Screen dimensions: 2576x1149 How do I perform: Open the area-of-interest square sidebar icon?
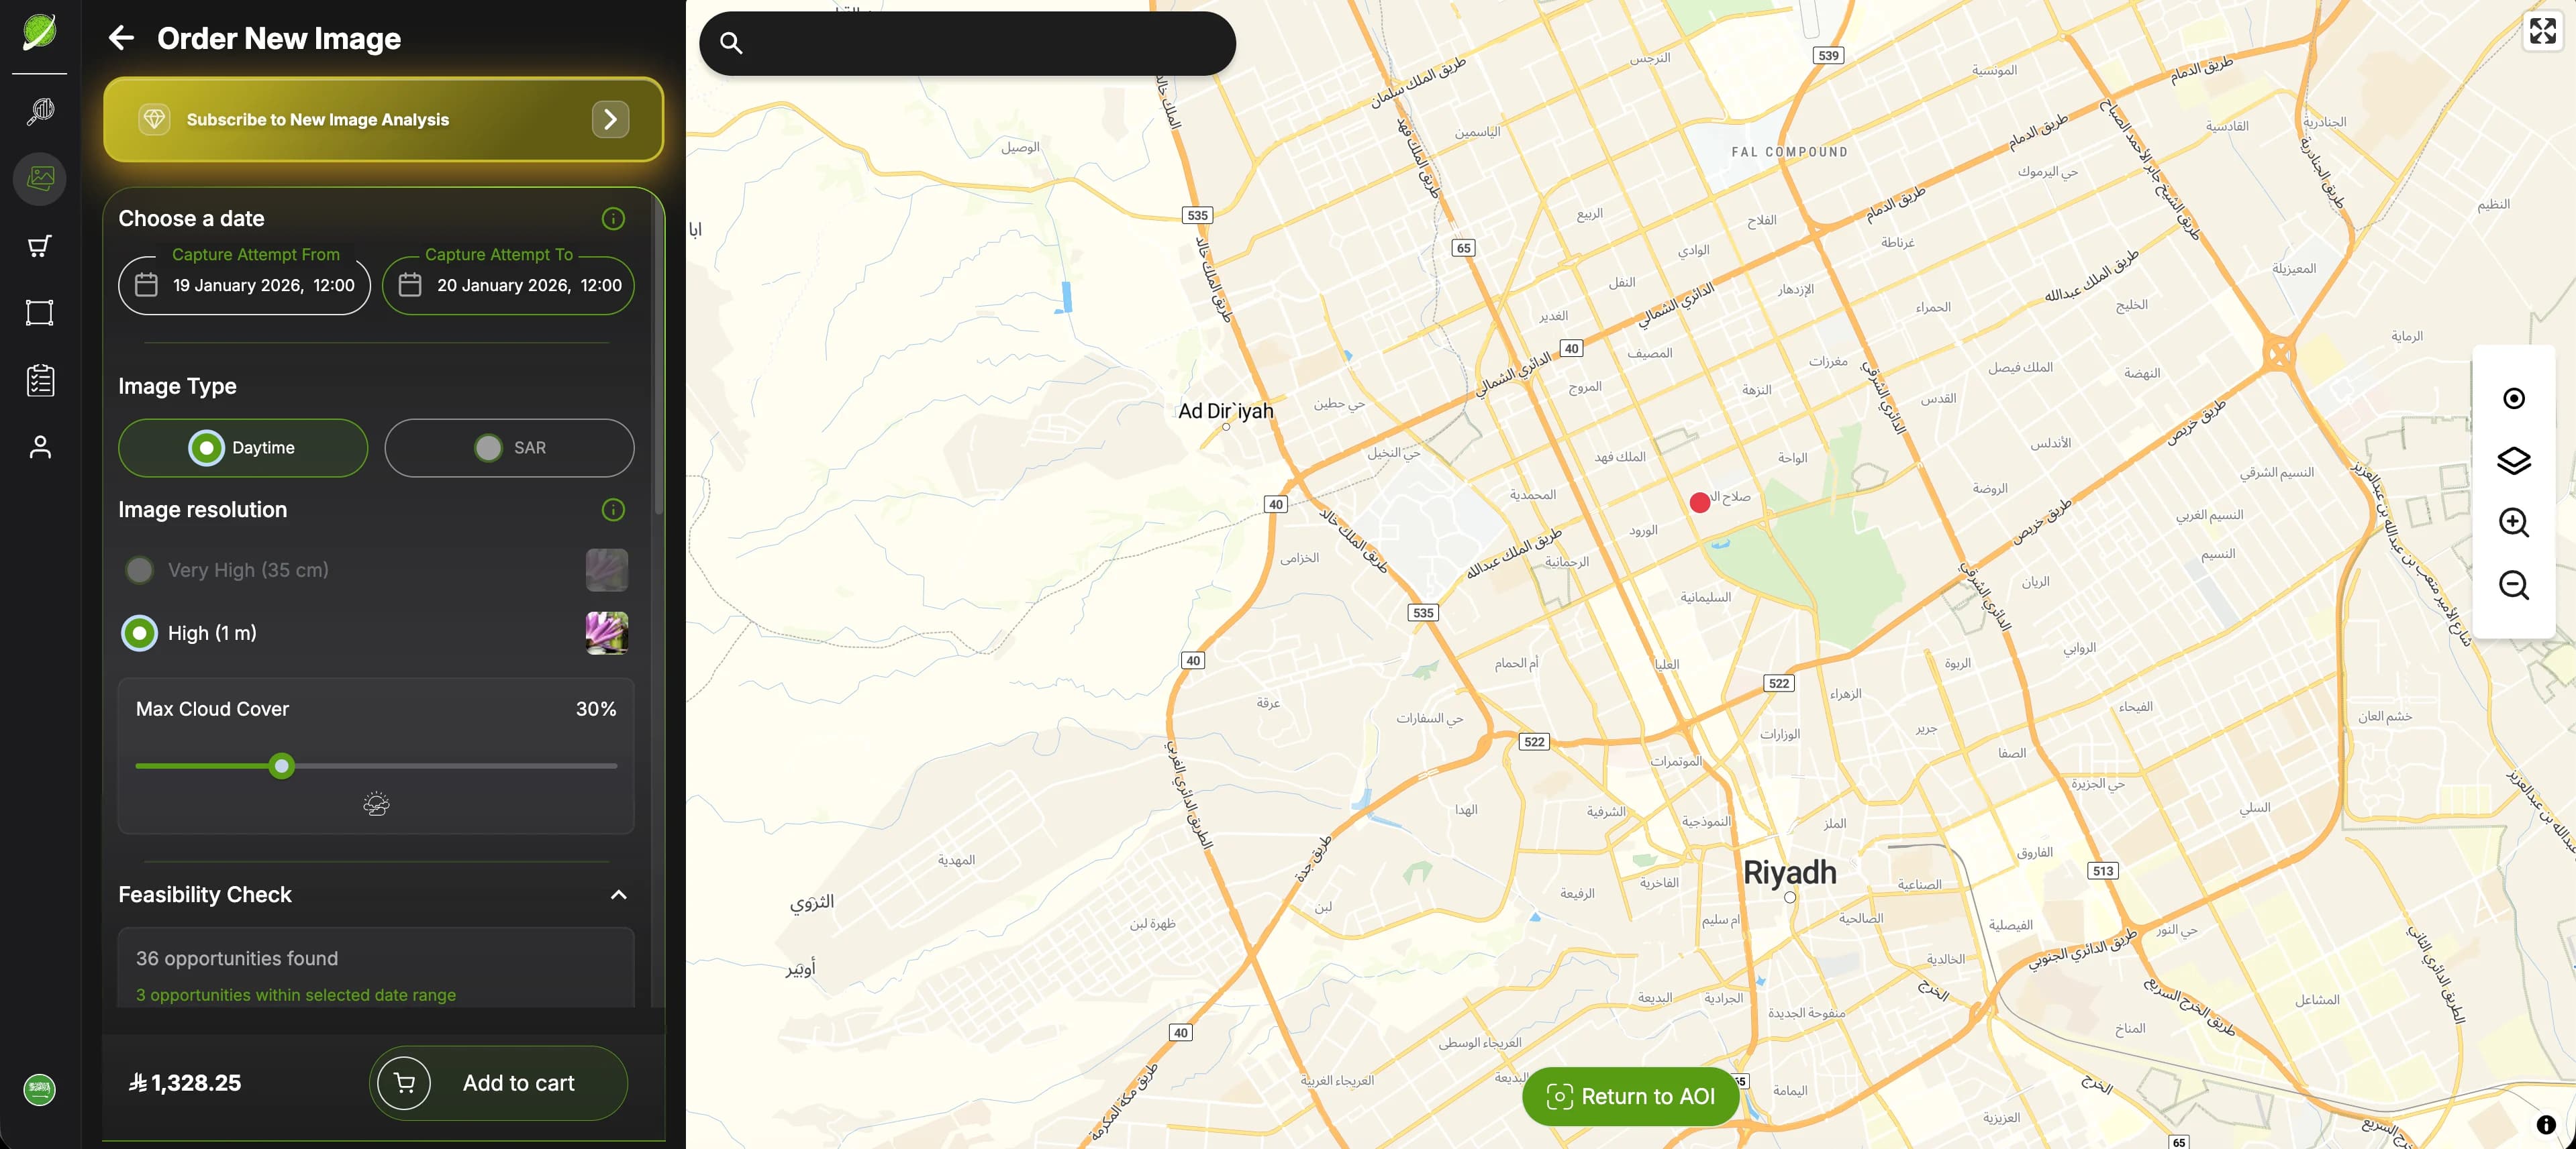[39, 313]
